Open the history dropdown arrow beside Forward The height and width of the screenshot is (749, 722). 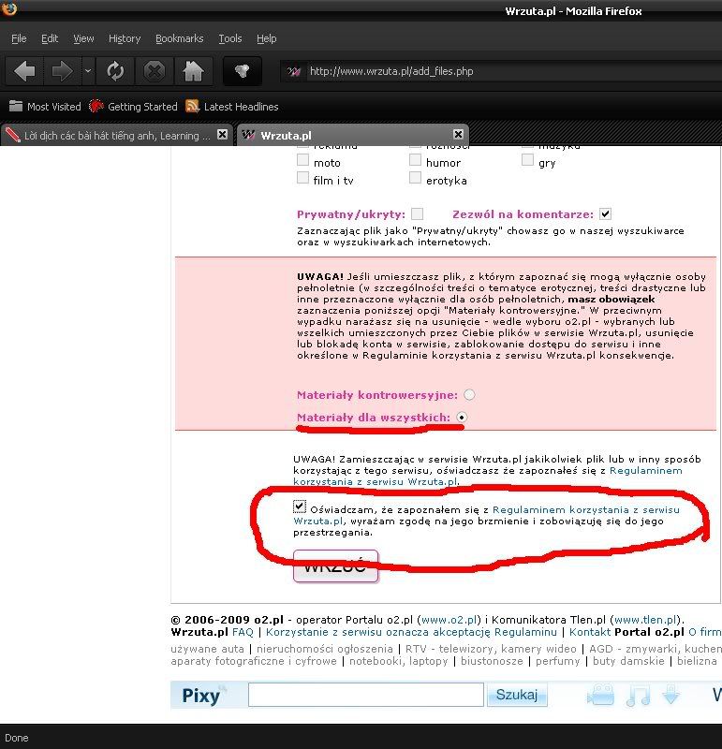point(88,71)
